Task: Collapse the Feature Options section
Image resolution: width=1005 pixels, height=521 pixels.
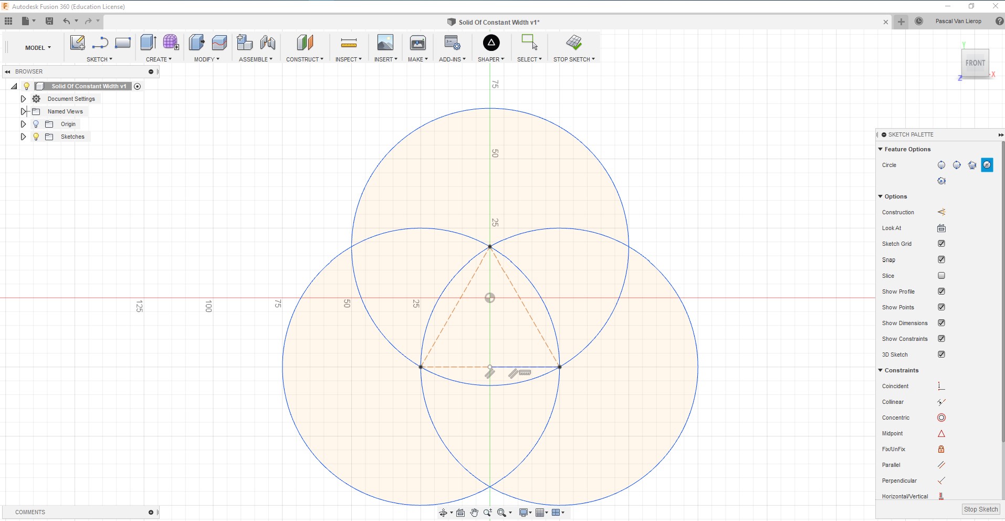Action: [x=881, y=149]
